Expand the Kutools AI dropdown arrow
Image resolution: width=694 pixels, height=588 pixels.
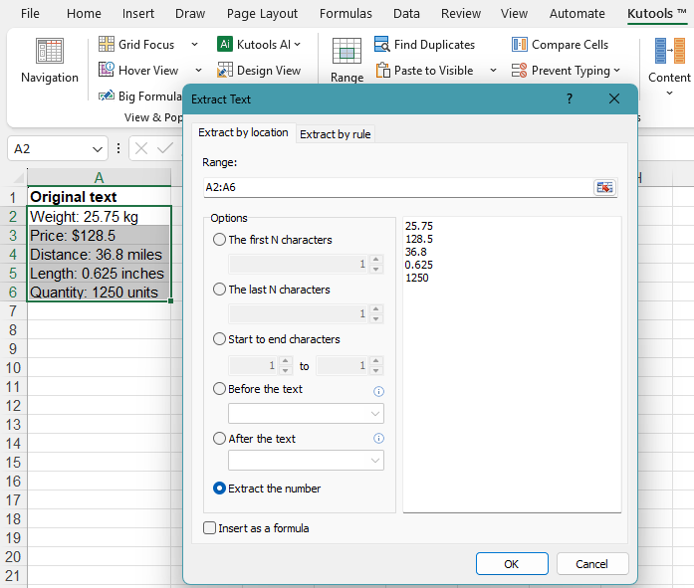[298, 44]
